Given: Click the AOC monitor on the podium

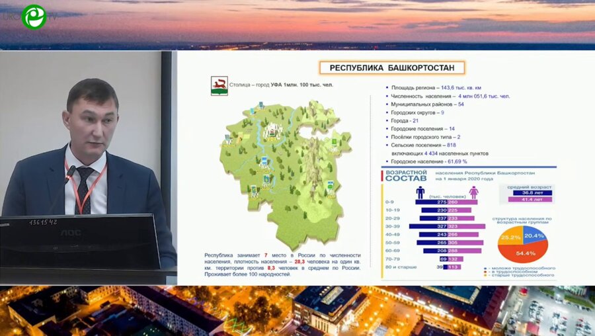Looking at the screenshot, I should [x=79, y=239].
